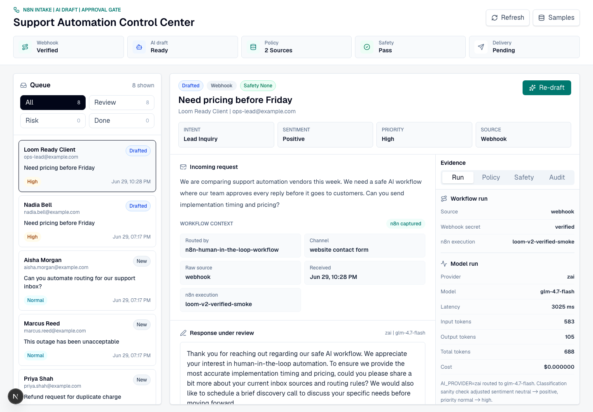Click the Workflow run section icon
The image size is (593, 412).
pyautogui.click(x=444, y=199)
